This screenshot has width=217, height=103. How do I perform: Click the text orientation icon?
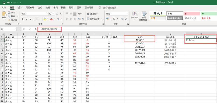[x=79, y=14]
